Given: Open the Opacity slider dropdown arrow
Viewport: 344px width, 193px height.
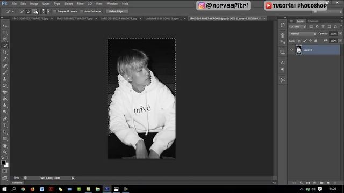Looking at the screenshot, I should tap(340, 34).
